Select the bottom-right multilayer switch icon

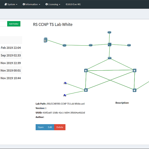click(134, 90)
